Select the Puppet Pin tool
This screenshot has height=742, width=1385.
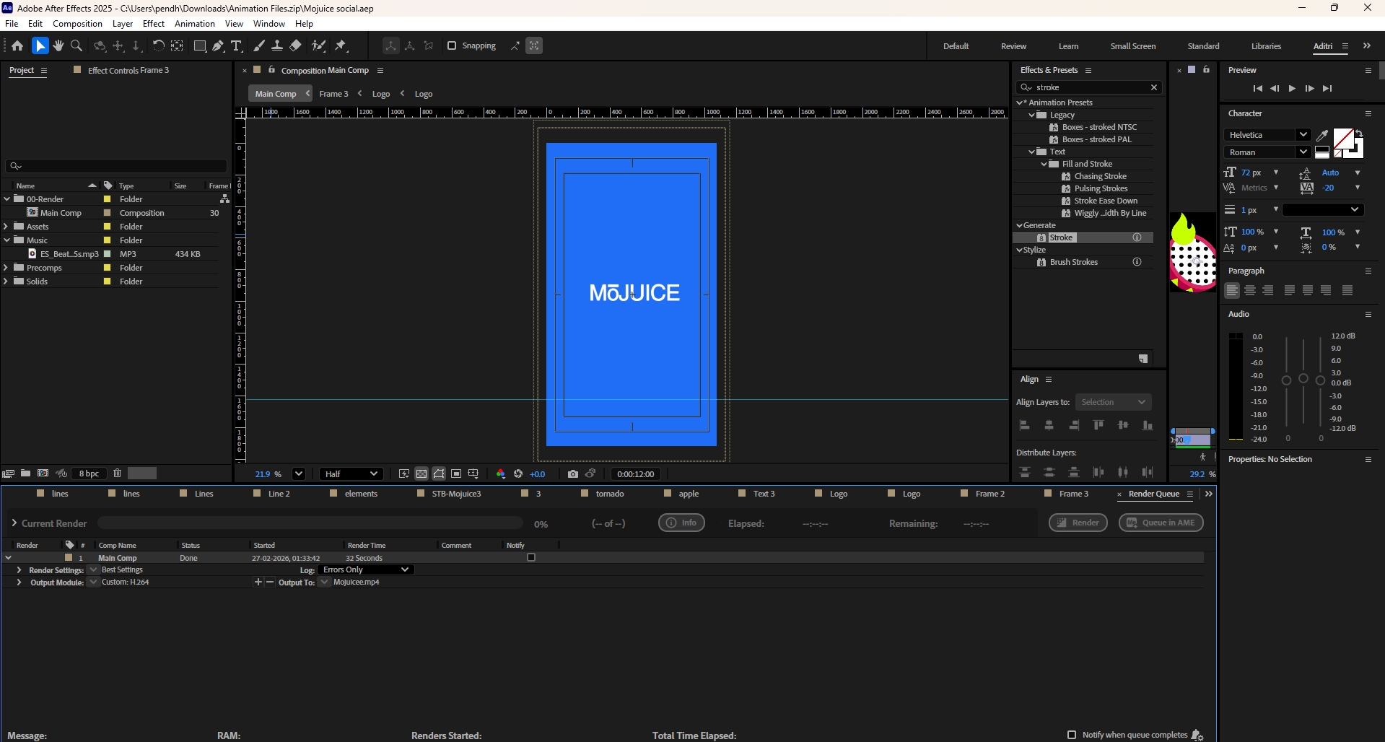(341, 45)
